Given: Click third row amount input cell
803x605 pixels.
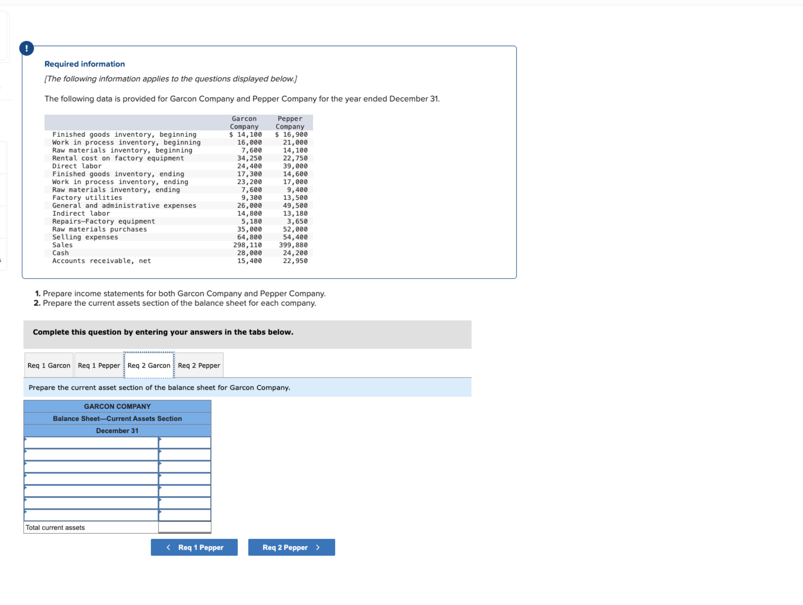Looking at the screenshot, I should point(185,467).
